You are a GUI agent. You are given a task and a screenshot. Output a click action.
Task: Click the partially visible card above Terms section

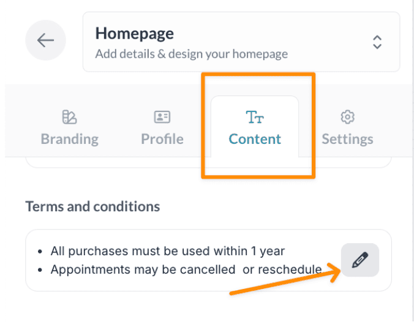(x=208, y=162)
